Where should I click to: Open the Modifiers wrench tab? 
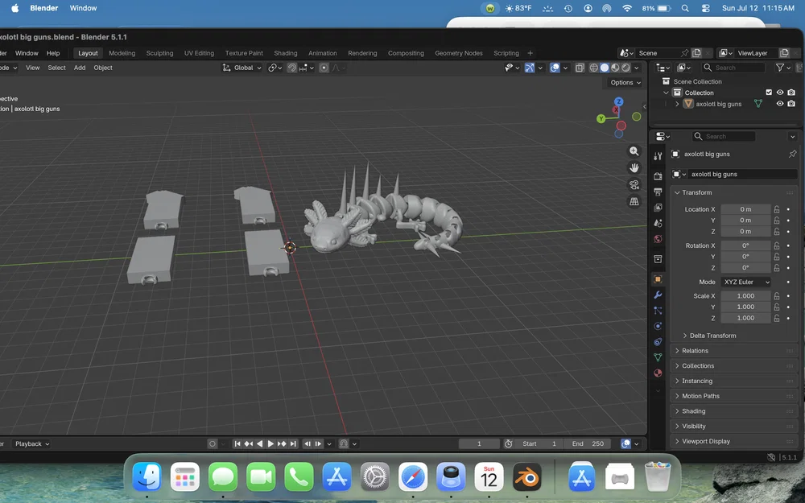coord(658,295)
